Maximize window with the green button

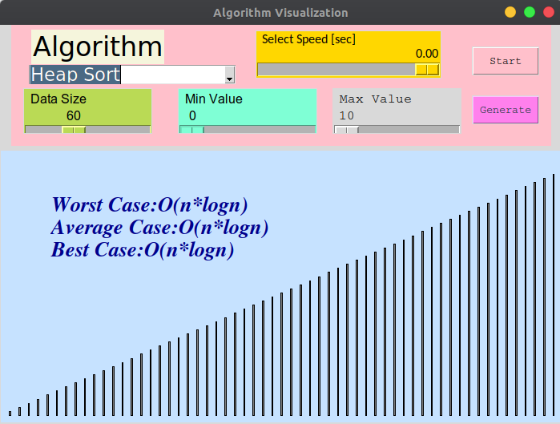530,12
